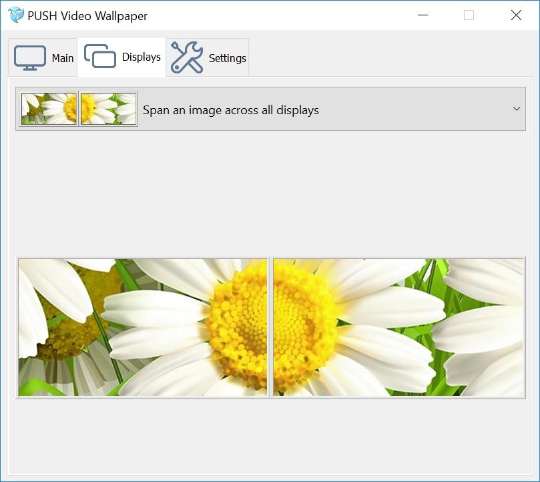540x482 pixels.
Task: Click the disabled maximize window button
Action: tap(469, 15)
